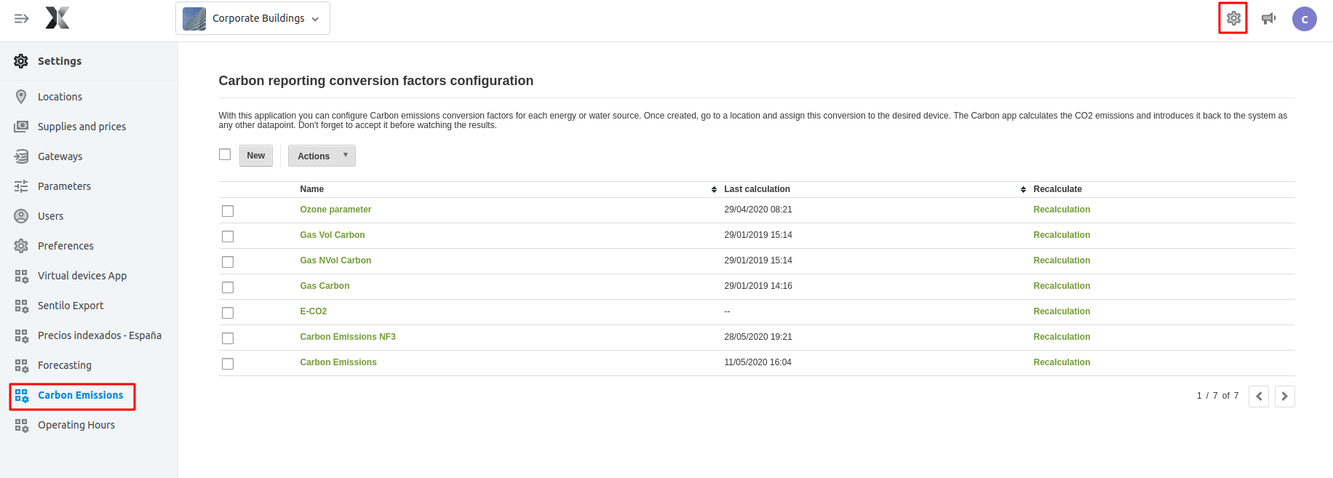The image size is (1333, 478).
Task: Go to Gateways settings
Action: [60, 156]
